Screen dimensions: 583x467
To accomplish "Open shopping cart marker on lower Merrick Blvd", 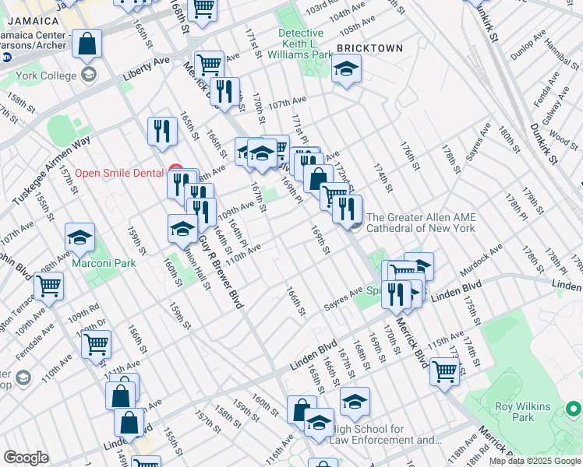I will coord(444,371).
